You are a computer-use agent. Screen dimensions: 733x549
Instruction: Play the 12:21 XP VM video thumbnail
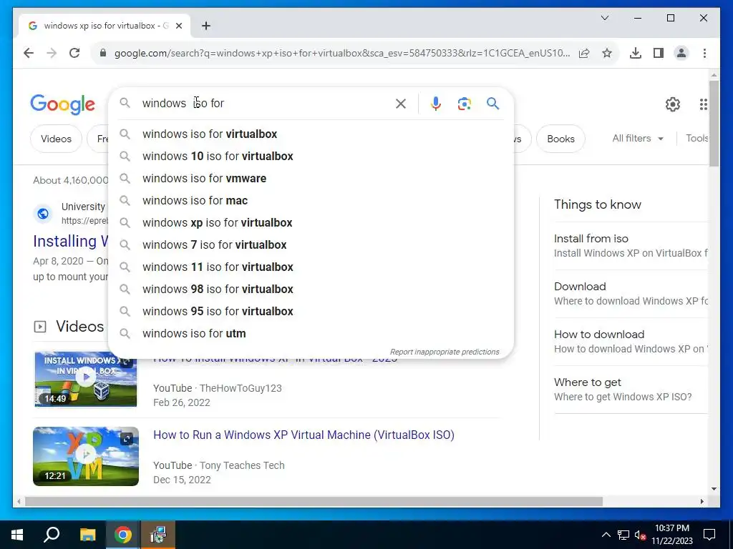86,456
